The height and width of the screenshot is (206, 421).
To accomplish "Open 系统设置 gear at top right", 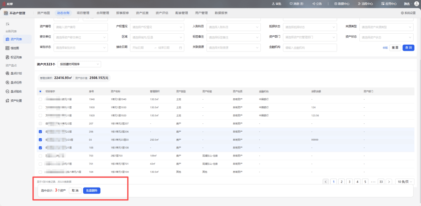I will point(408,13).
